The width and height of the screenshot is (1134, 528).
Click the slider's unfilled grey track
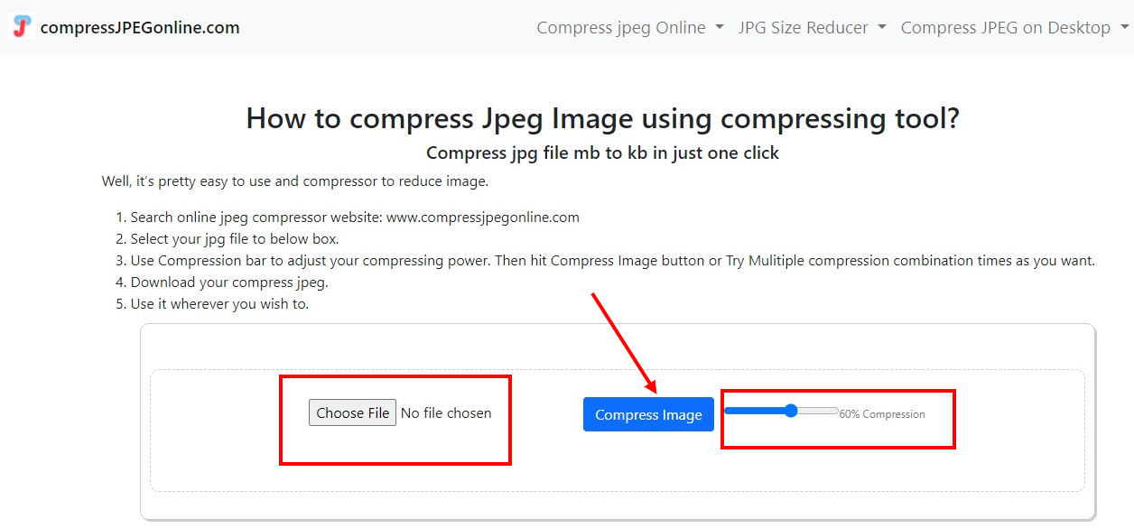coord(818,411)
